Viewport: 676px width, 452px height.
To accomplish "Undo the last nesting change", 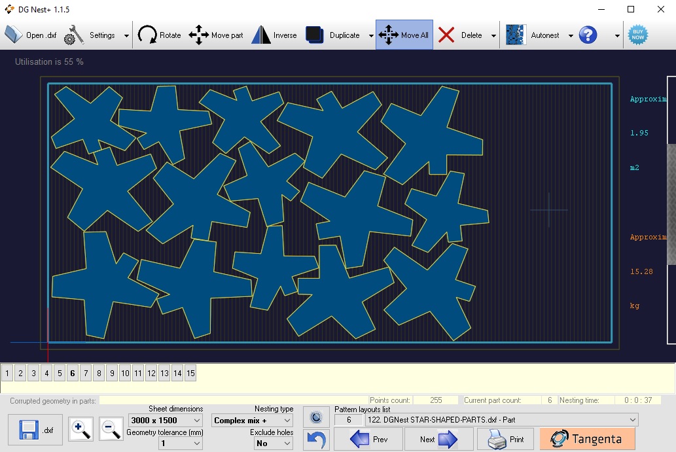I will coord(316,440).
